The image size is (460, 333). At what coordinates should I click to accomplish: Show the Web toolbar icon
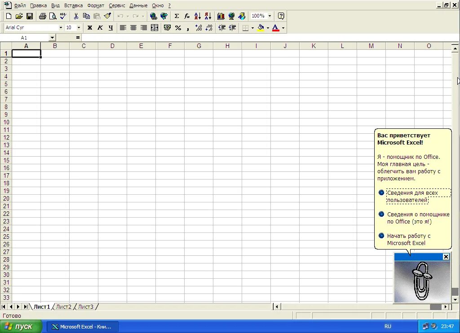164,16
